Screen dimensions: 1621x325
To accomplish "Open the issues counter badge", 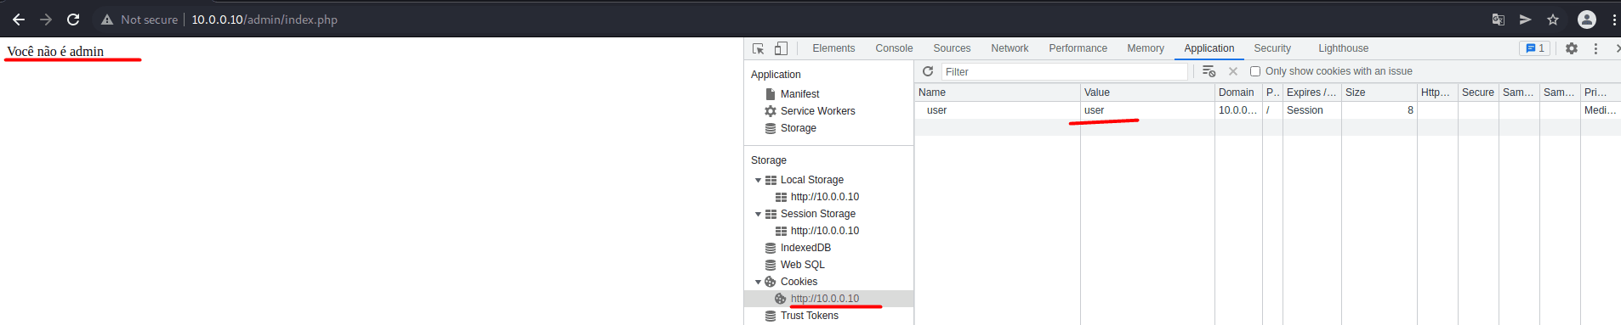I will [1535, 48].
